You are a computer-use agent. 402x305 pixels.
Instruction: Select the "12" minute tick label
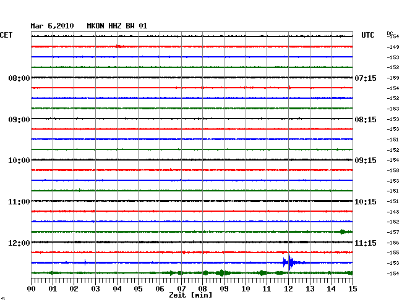tap(288, 288)
